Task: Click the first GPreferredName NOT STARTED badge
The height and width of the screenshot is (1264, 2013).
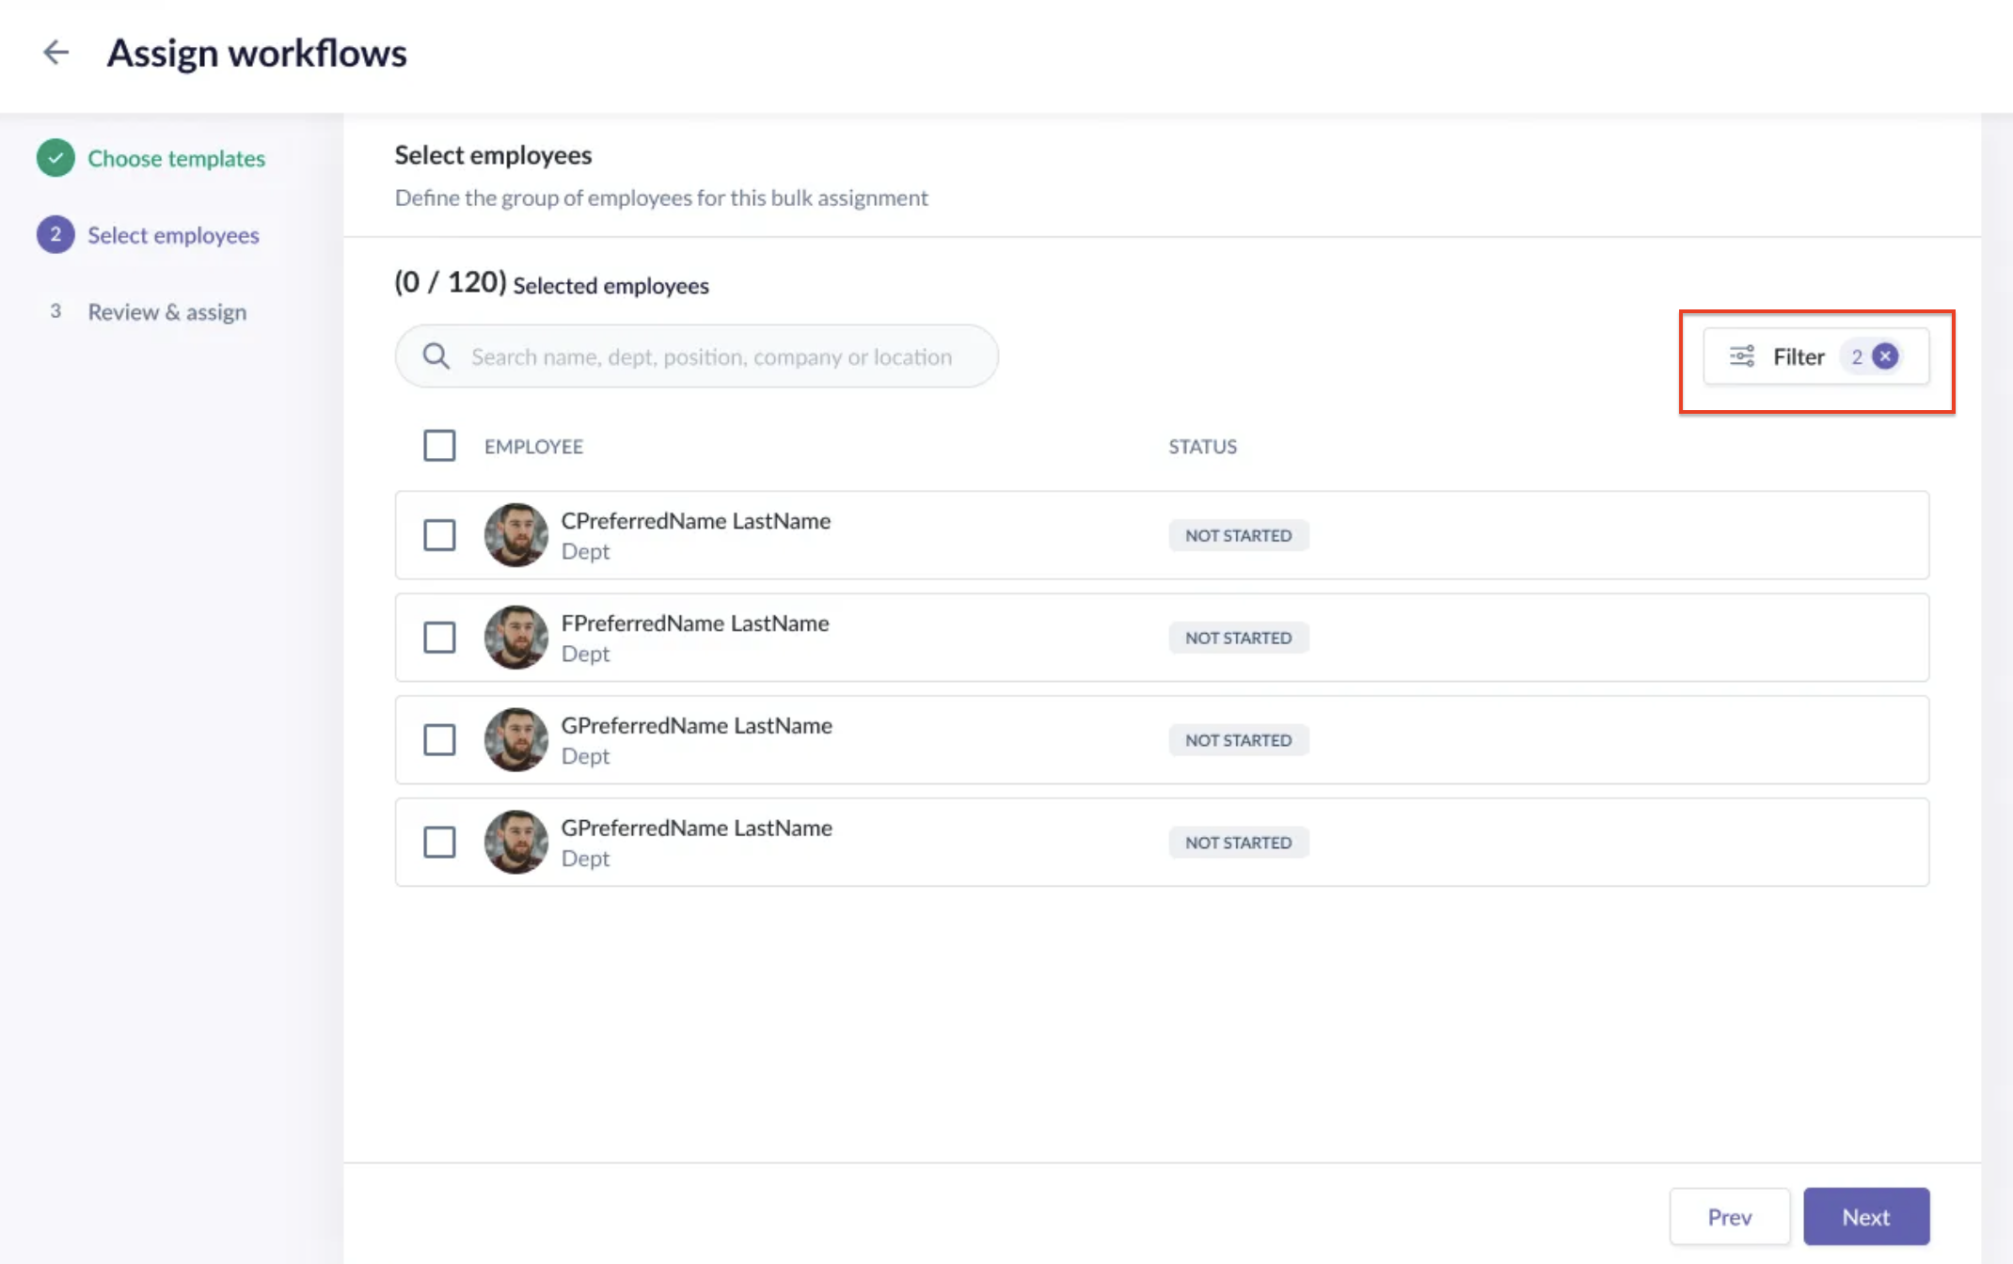Action: pos(1238,740)
